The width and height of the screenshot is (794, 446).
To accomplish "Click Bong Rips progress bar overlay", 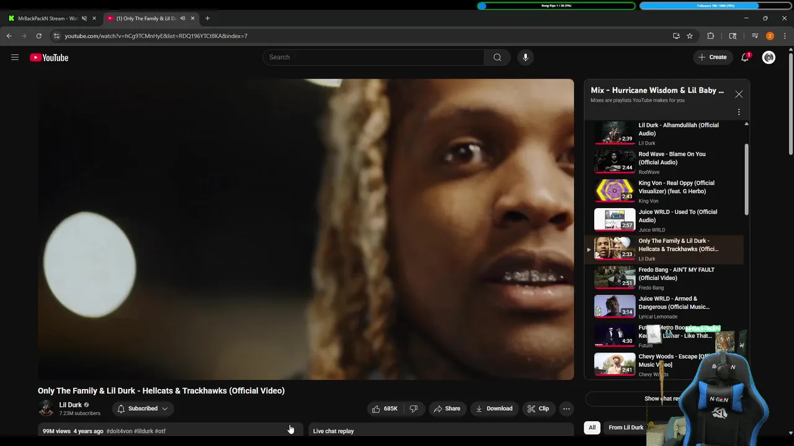I will [556, 6].
